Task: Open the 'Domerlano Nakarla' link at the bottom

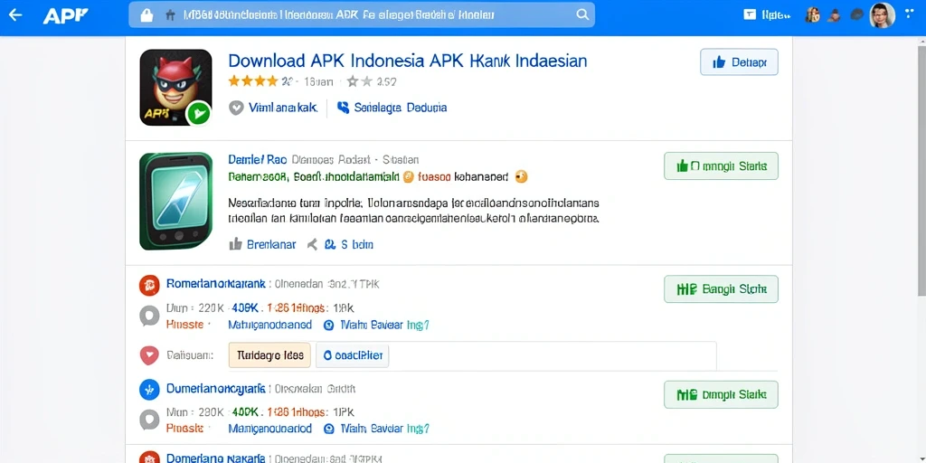Action: point(215,458)
